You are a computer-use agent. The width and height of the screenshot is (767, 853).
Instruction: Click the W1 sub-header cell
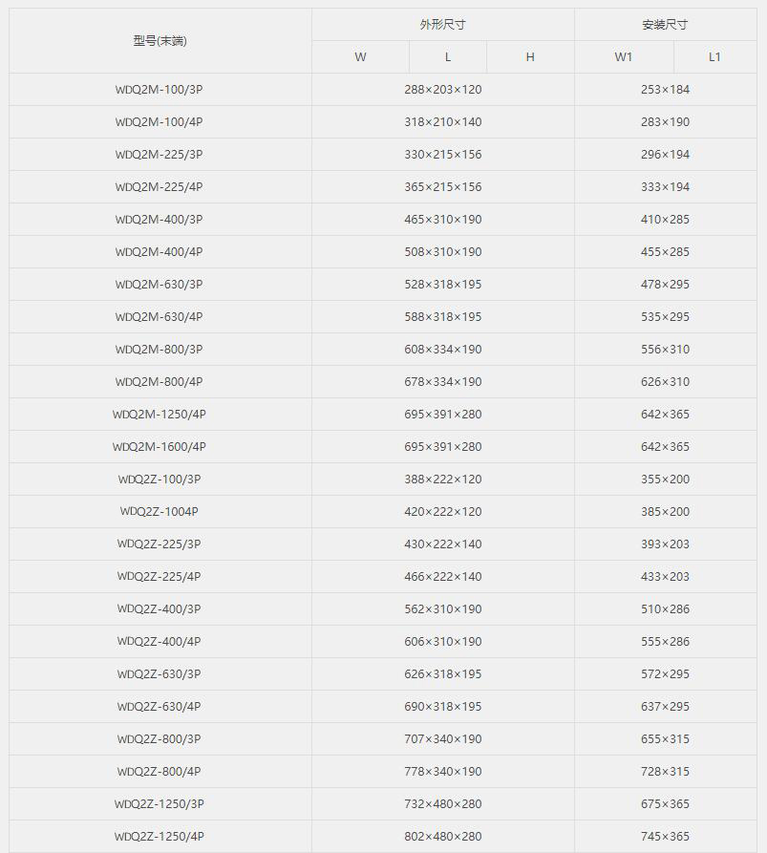point(624,57)
